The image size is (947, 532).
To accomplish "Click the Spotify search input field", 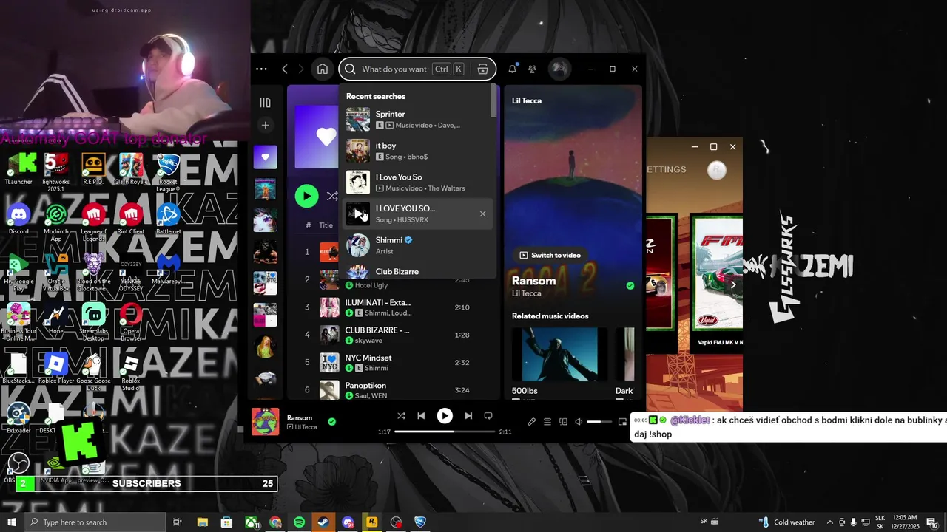I will tap(396, 69).
